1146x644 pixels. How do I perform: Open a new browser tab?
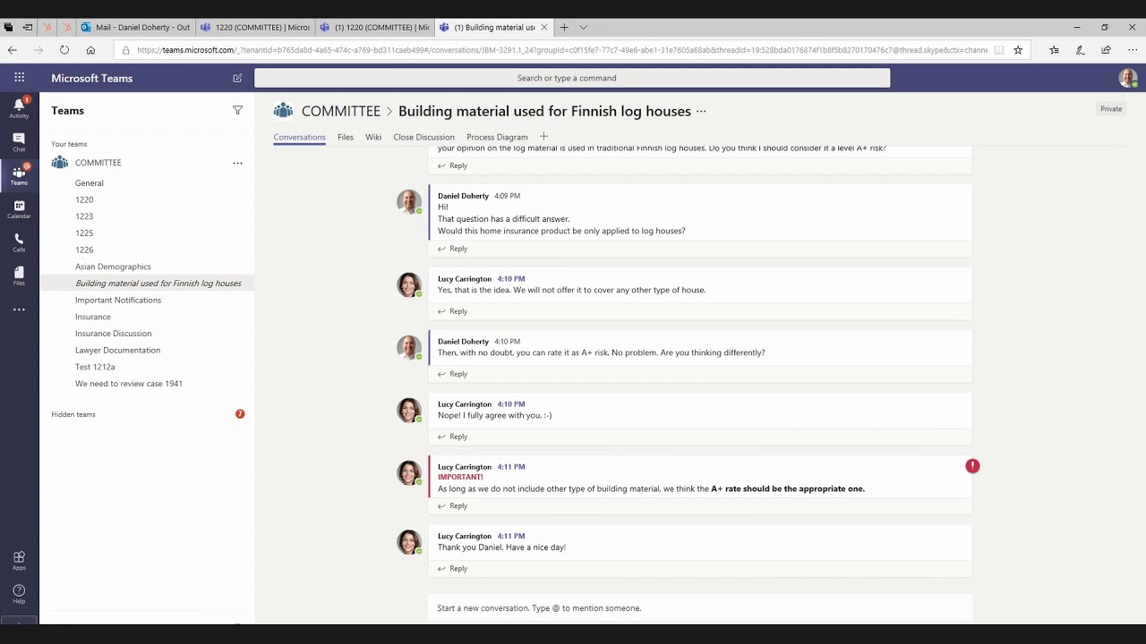pos(564,27)
